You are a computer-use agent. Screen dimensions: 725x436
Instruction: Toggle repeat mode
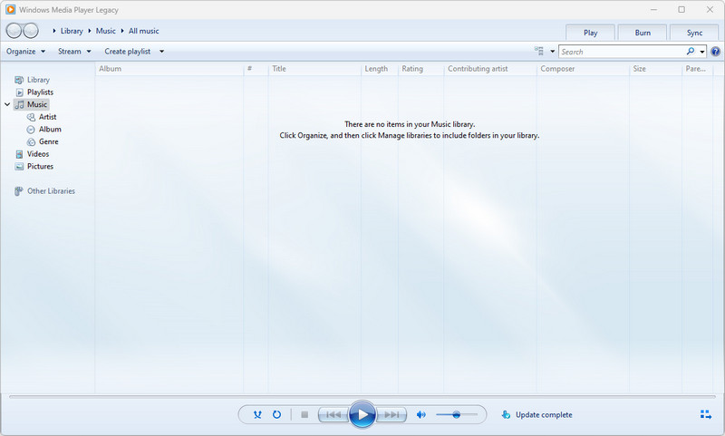[x=276, y=415]
